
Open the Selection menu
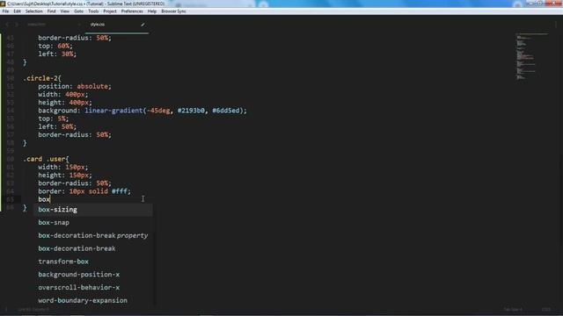point(33,11)
